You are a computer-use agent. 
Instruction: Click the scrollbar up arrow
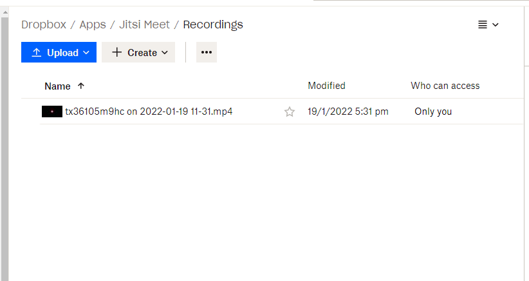[x=5, y=12]
